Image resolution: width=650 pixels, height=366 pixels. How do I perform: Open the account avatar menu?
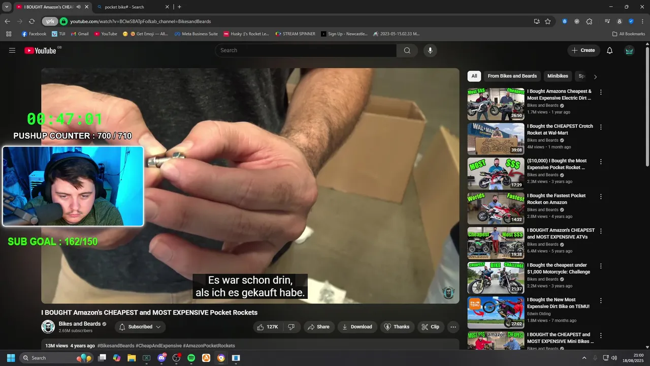click(x=629, y=50)
